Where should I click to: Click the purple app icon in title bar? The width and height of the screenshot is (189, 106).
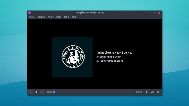click(x=30, y=13)
